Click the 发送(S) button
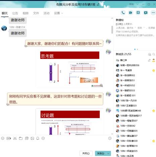The height and width of the screenshot is (157, 156). click(101, 154)
